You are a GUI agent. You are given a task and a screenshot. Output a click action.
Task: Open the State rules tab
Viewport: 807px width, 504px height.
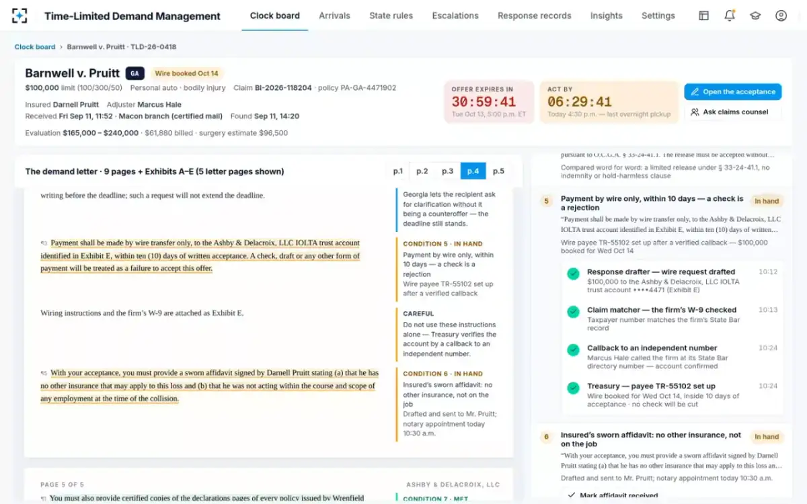391,15
